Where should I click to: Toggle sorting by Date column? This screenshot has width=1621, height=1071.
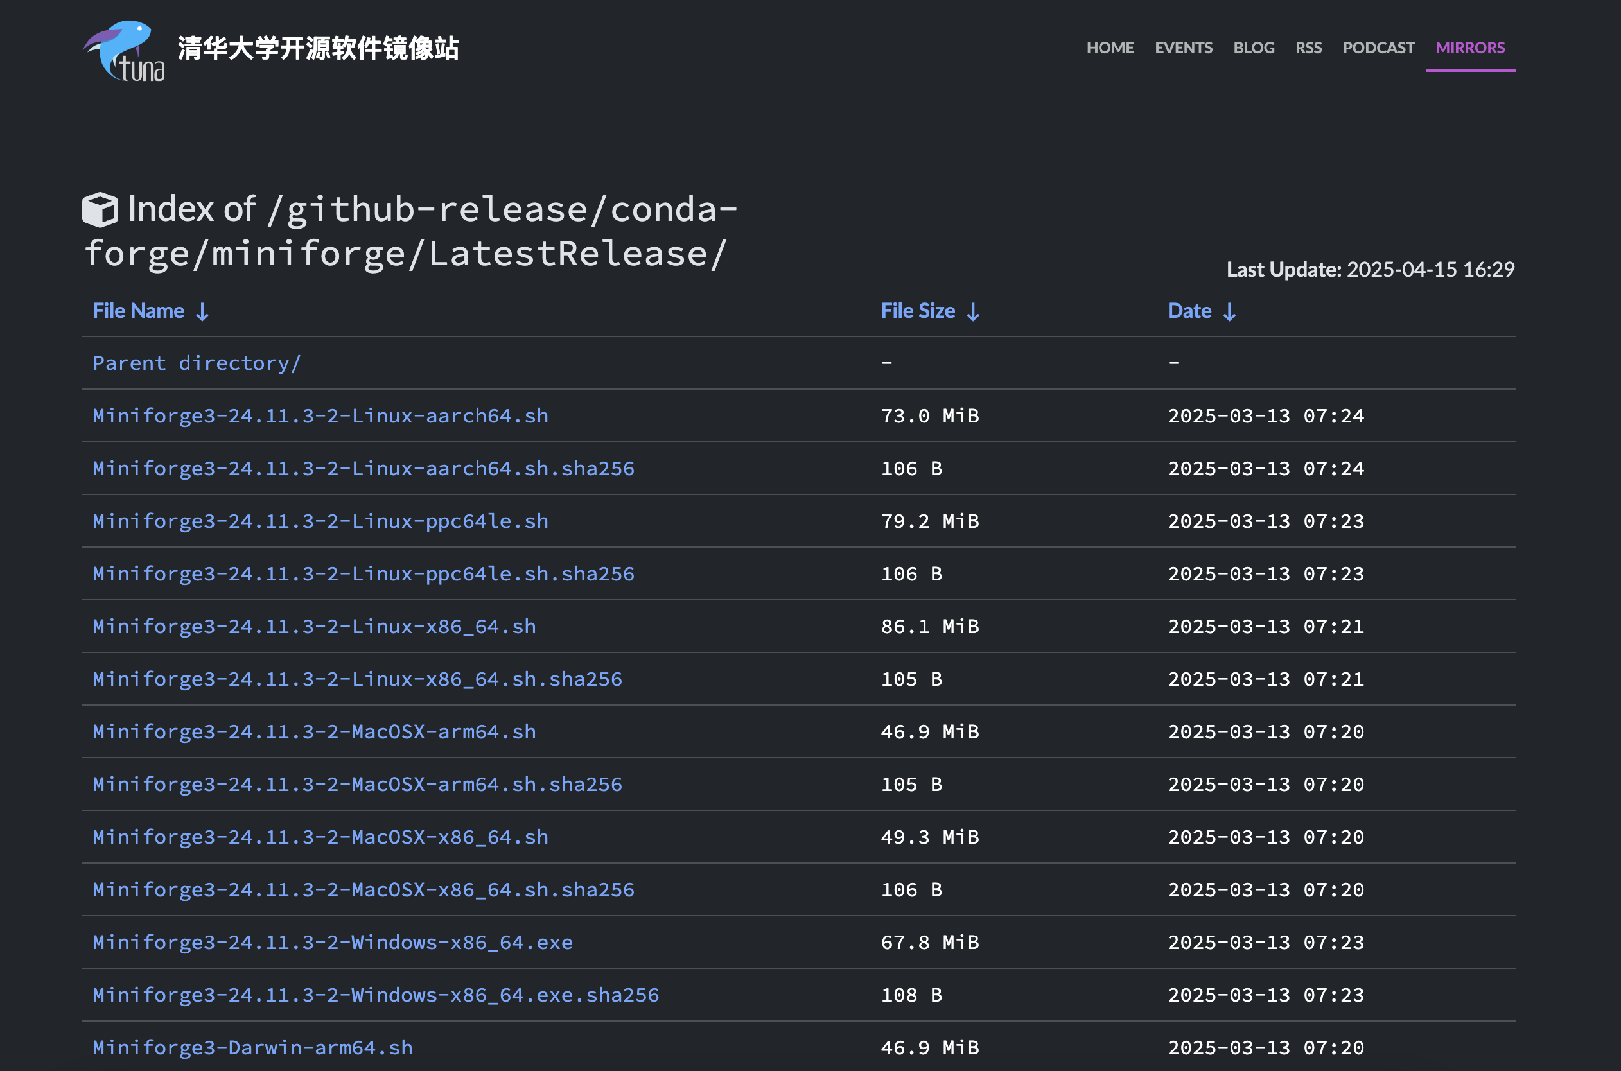(1189, 310)
